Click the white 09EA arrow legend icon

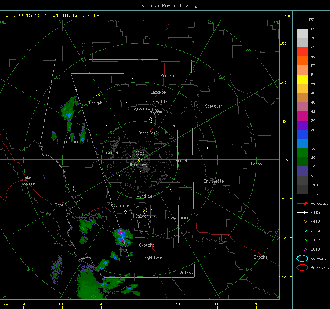click(302, 213)
